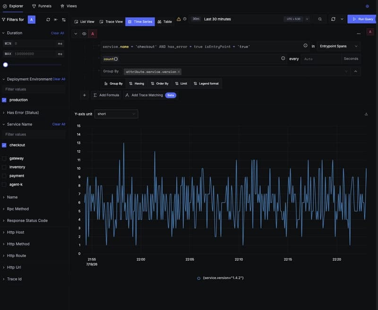
Task: Expand the Rpc Method filter
Action: pos(3,209)
